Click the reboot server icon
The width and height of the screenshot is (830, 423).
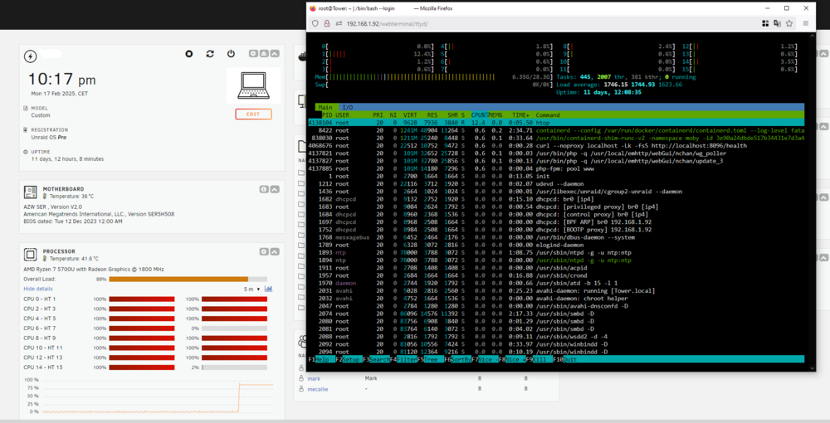point(210,54)
